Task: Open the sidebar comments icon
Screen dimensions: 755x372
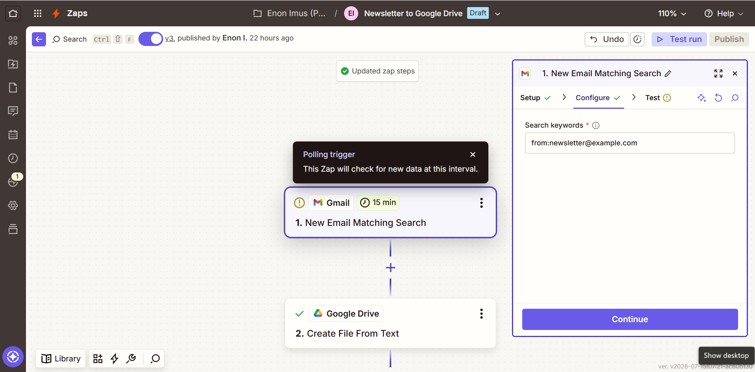Action: (x=13, y=111)
